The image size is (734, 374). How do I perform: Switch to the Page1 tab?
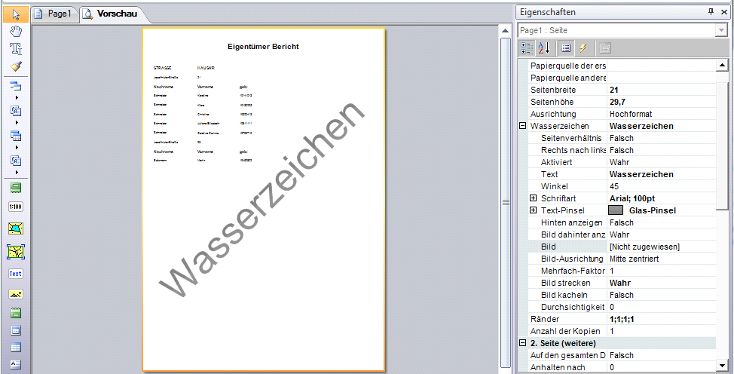(54, 14)
